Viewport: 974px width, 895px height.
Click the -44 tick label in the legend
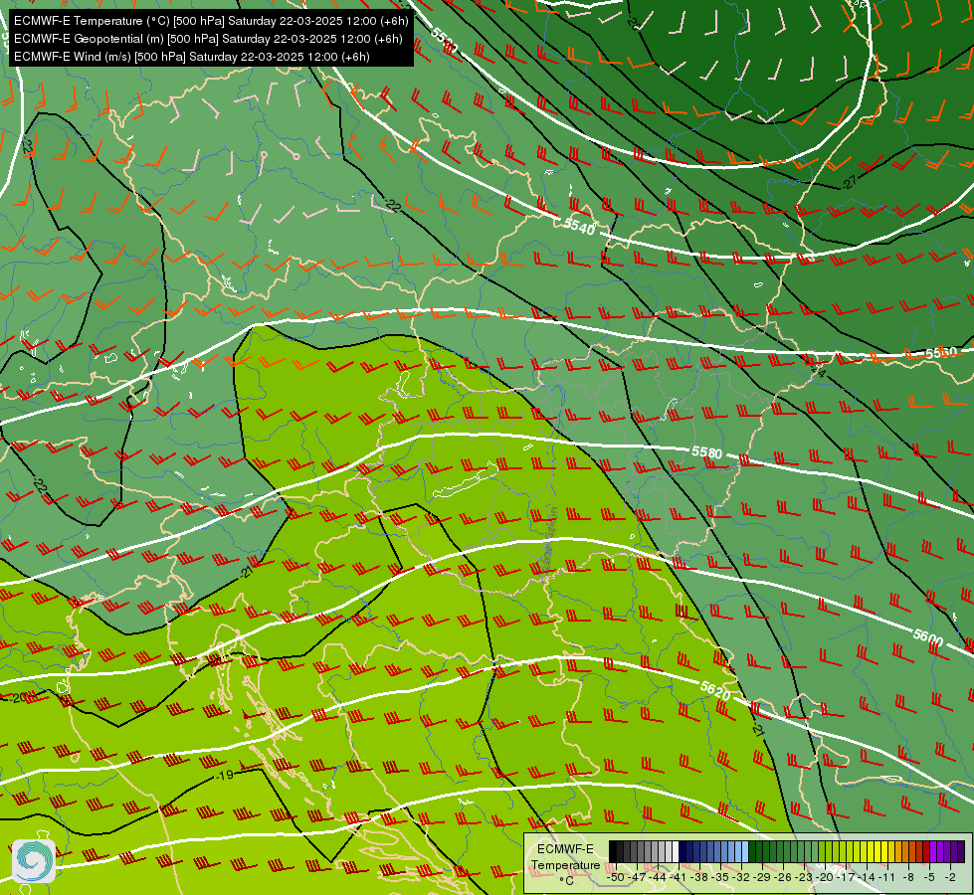[x=658, y=877]
